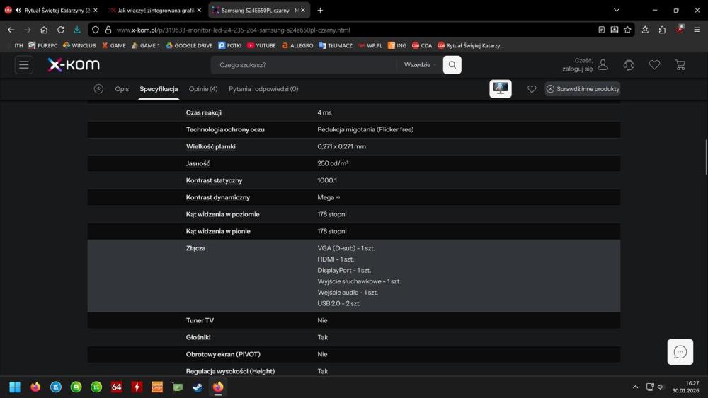The image size is (708, 398).
Task: Click the search magnifier button
Action: point(452,65)
